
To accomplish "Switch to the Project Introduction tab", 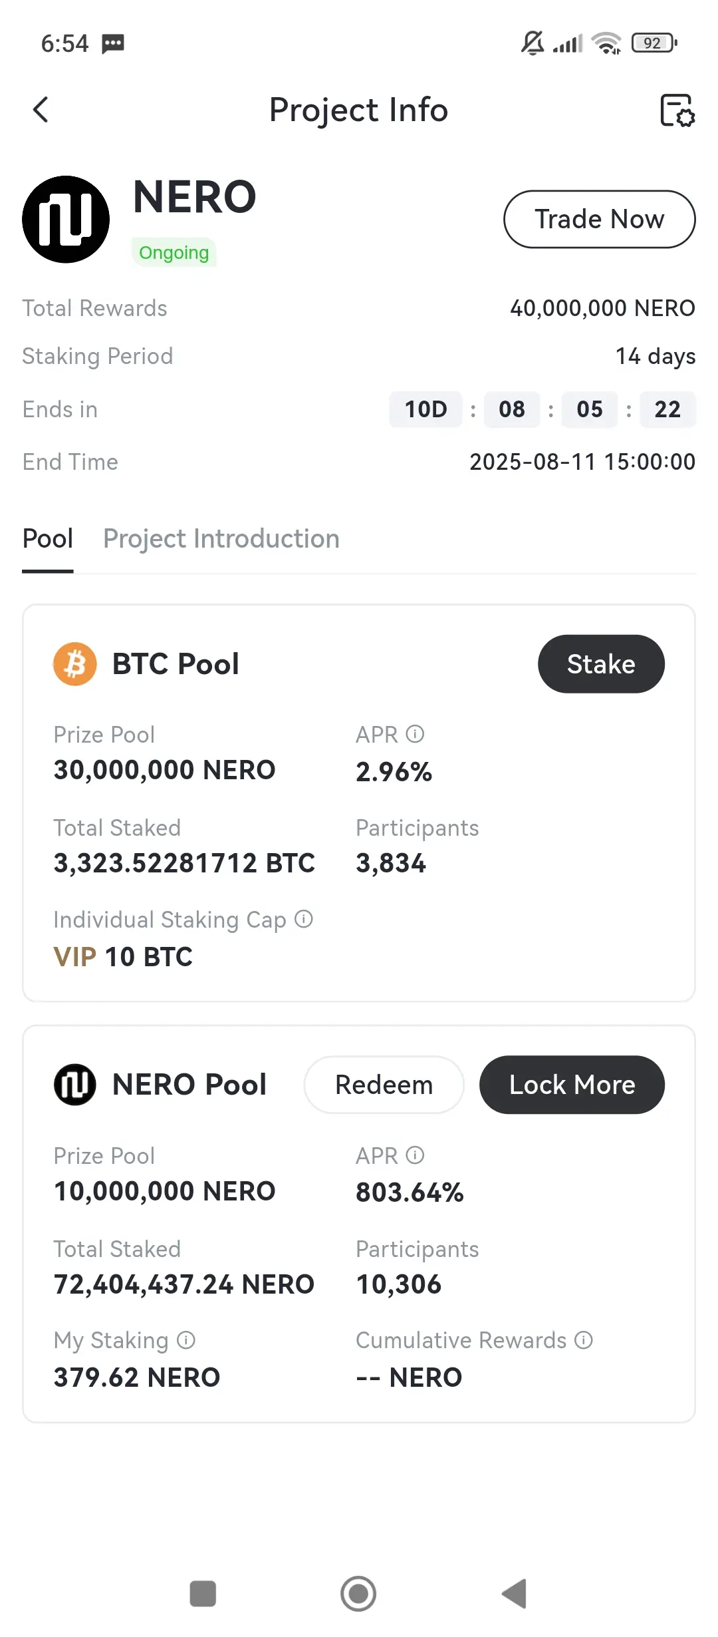I will tap(221, 538).
